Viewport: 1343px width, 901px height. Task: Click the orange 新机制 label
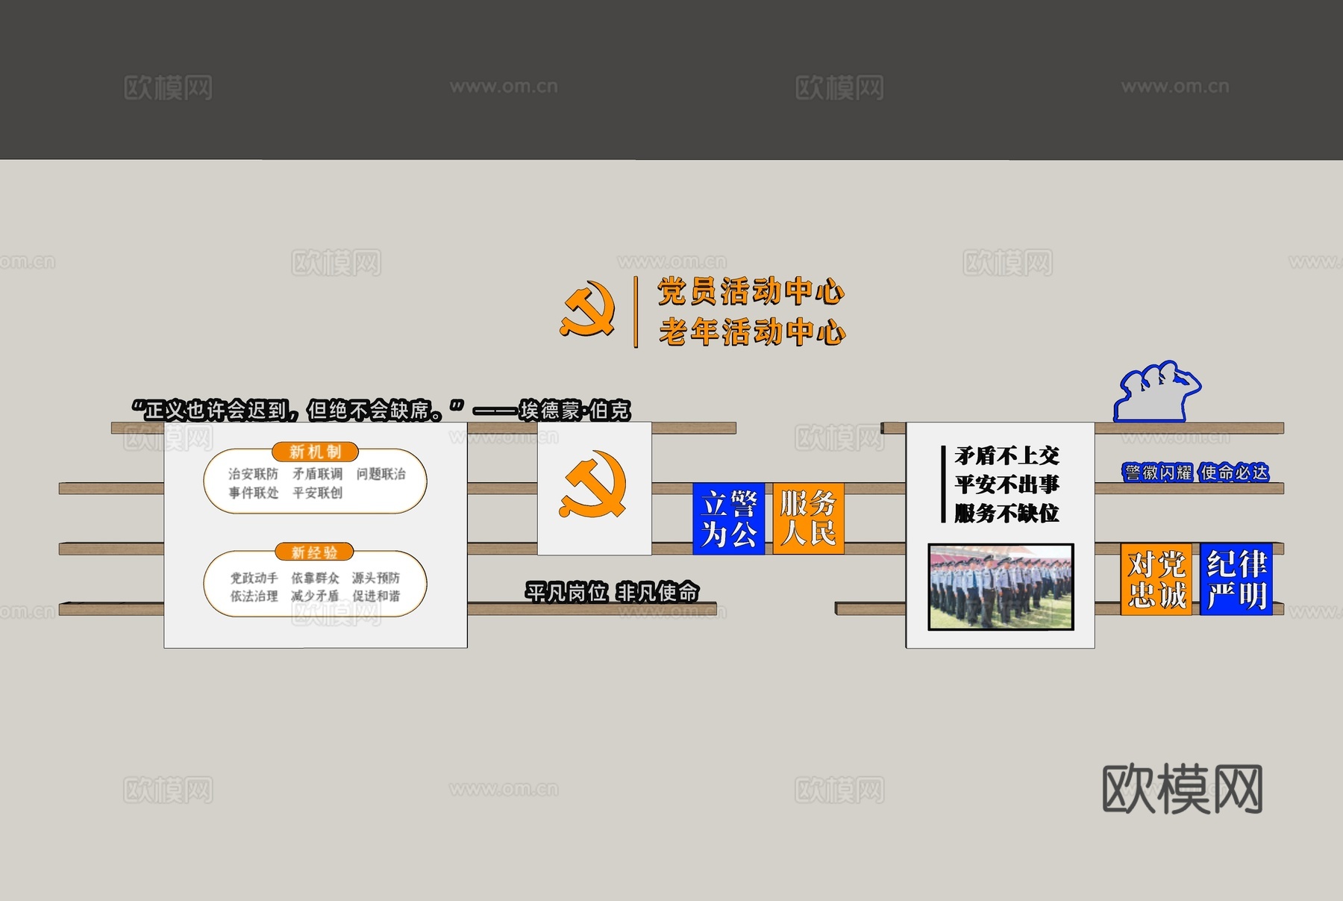coord(315,452)
